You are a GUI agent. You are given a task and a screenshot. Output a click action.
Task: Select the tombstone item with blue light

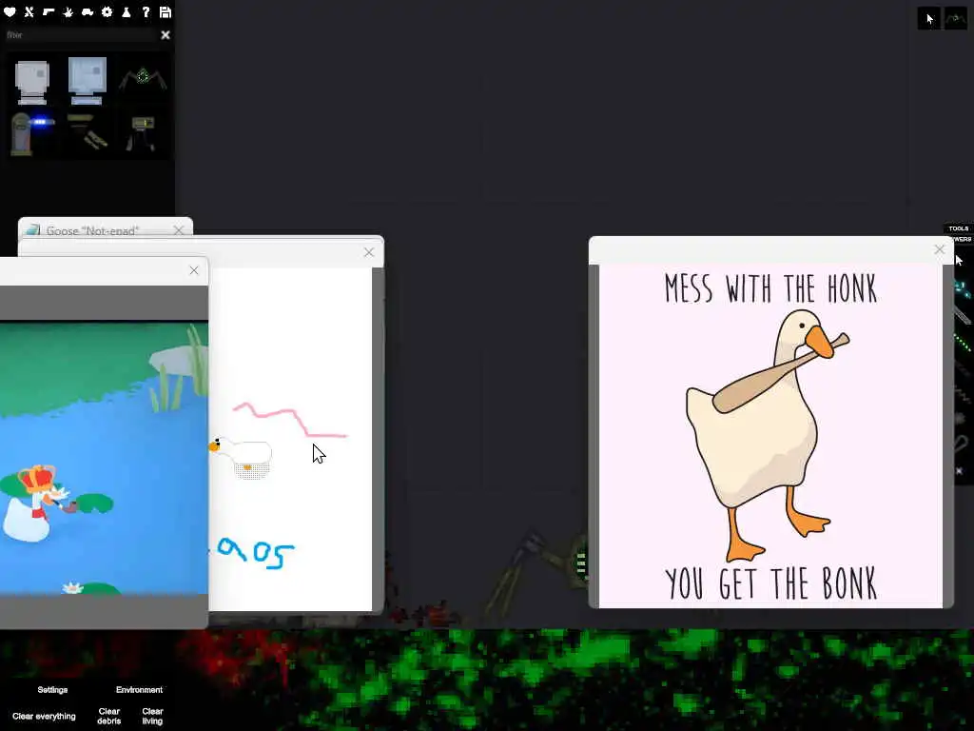click(31, 132)
